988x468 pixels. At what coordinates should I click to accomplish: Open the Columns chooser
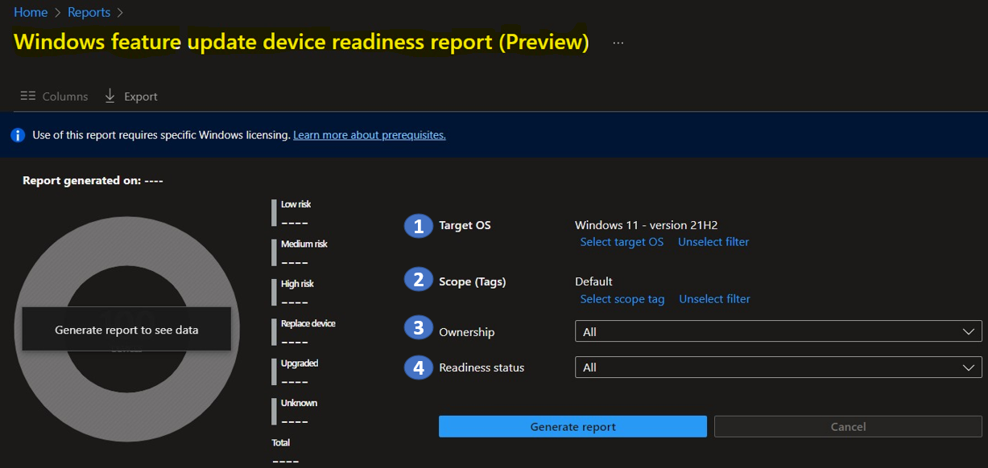[54, 96]
